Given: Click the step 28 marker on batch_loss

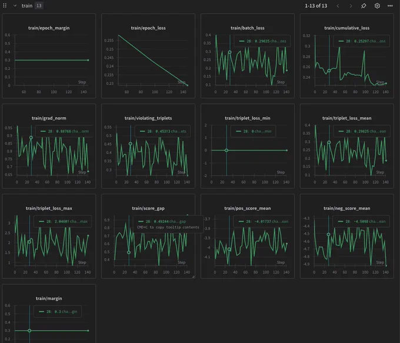Looking at the screenshot, I should pyautogui.click(x=229, y=52).
